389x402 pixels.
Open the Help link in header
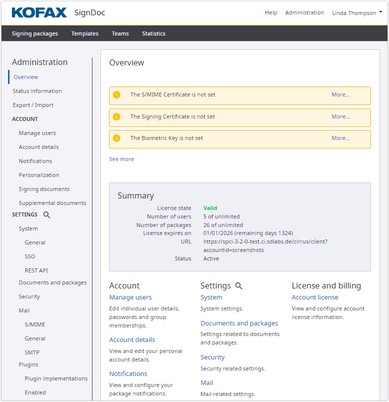271,12
